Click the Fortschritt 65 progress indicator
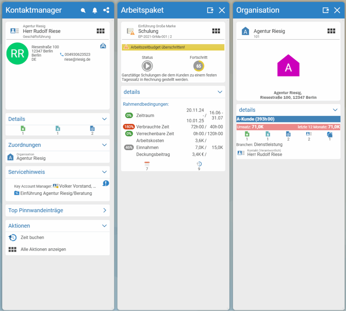 (x=199, y=66)
